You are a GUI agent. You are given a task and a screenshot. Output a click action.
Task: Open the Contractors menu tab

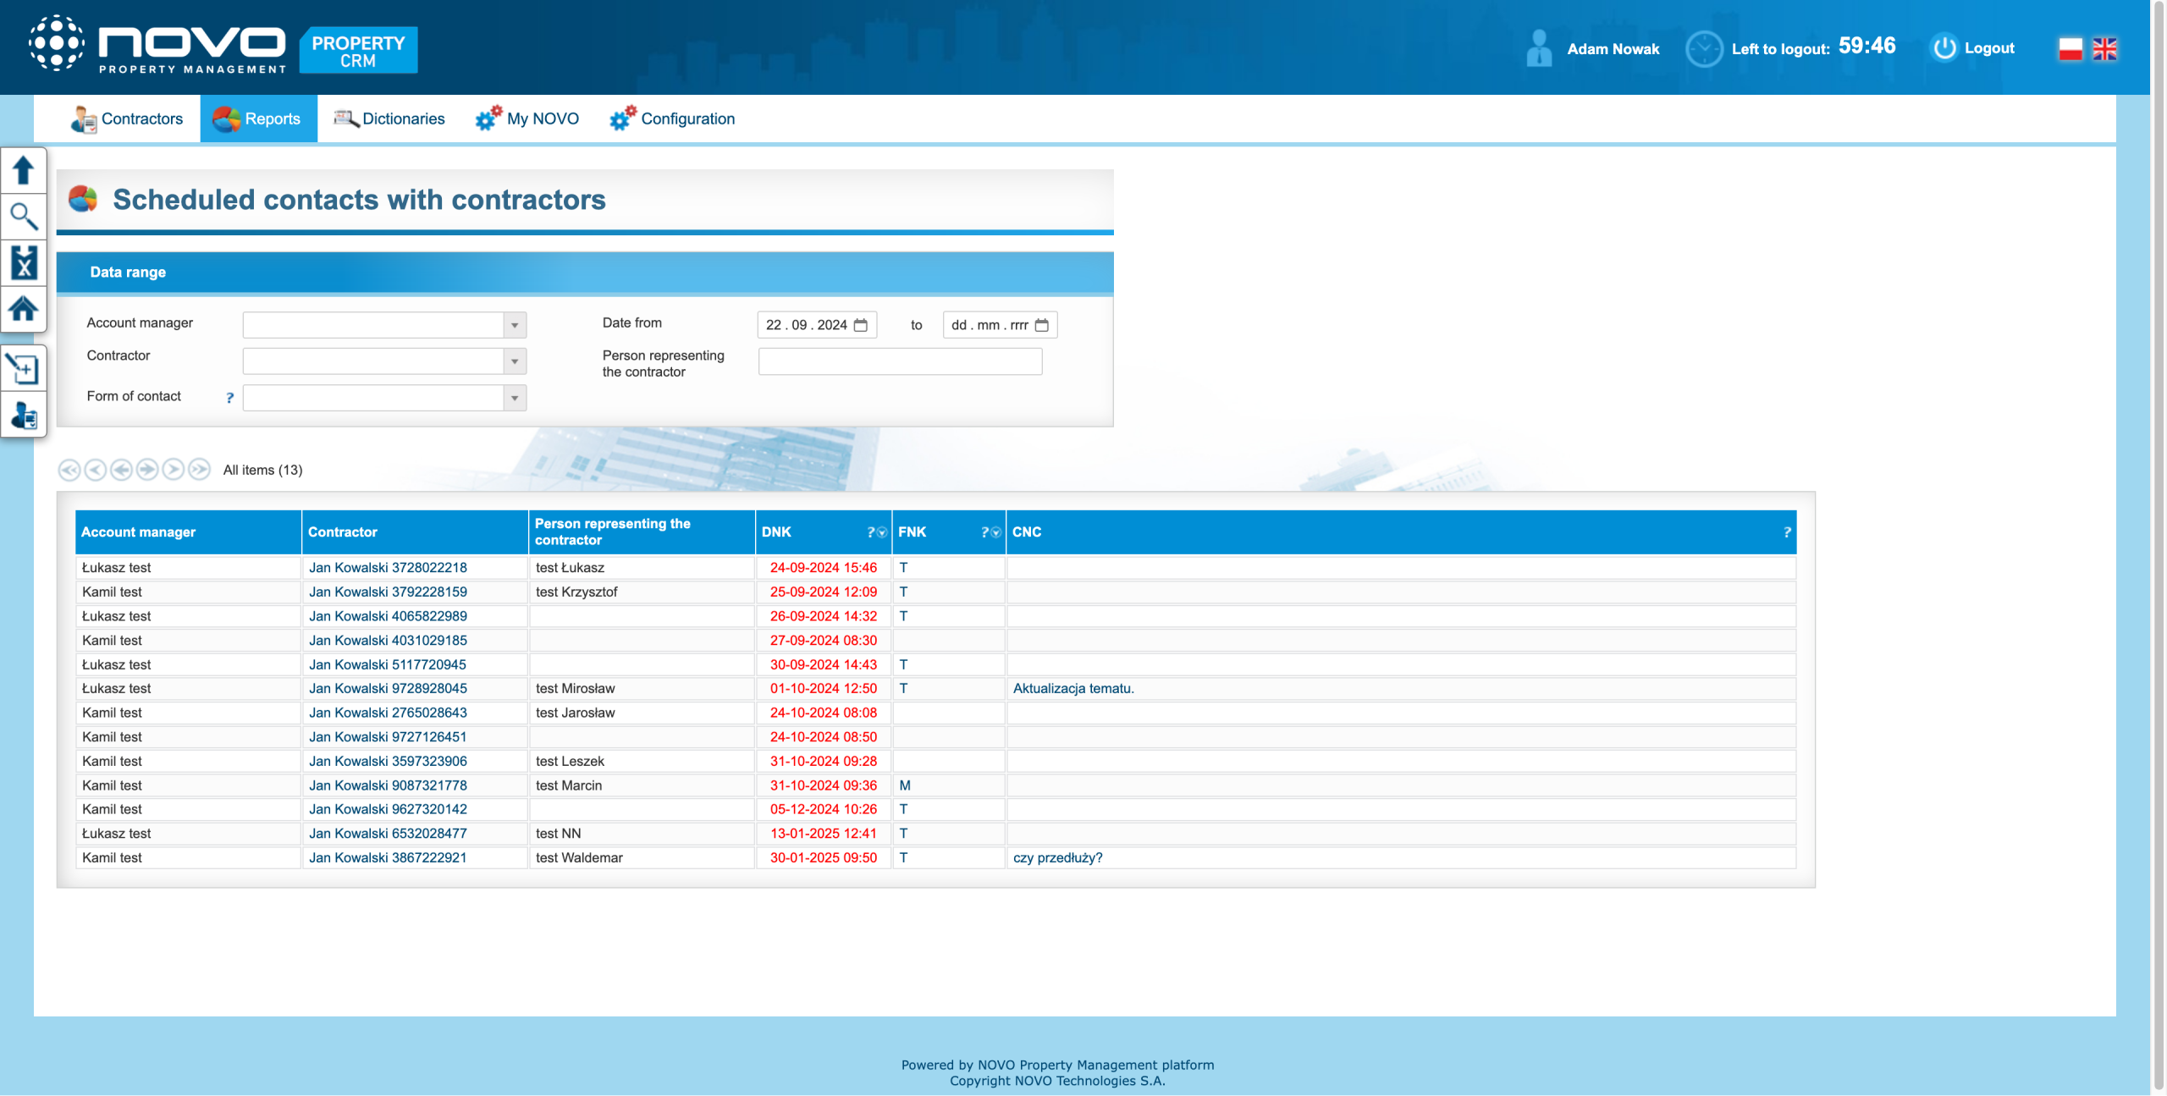(x=127, y=118)
